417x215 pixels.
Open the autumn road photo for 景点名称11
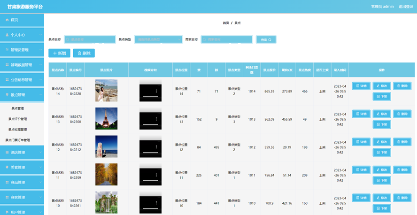[107, 175]
